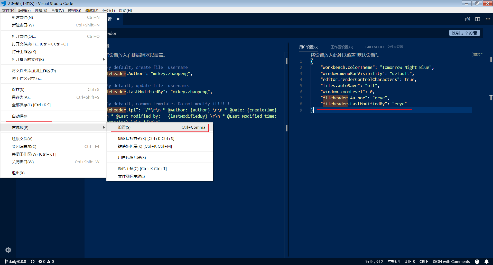The width and height of the screenshot is (493, 265).
Task: Open the errors and warnings counter
Action: point(46,261)
